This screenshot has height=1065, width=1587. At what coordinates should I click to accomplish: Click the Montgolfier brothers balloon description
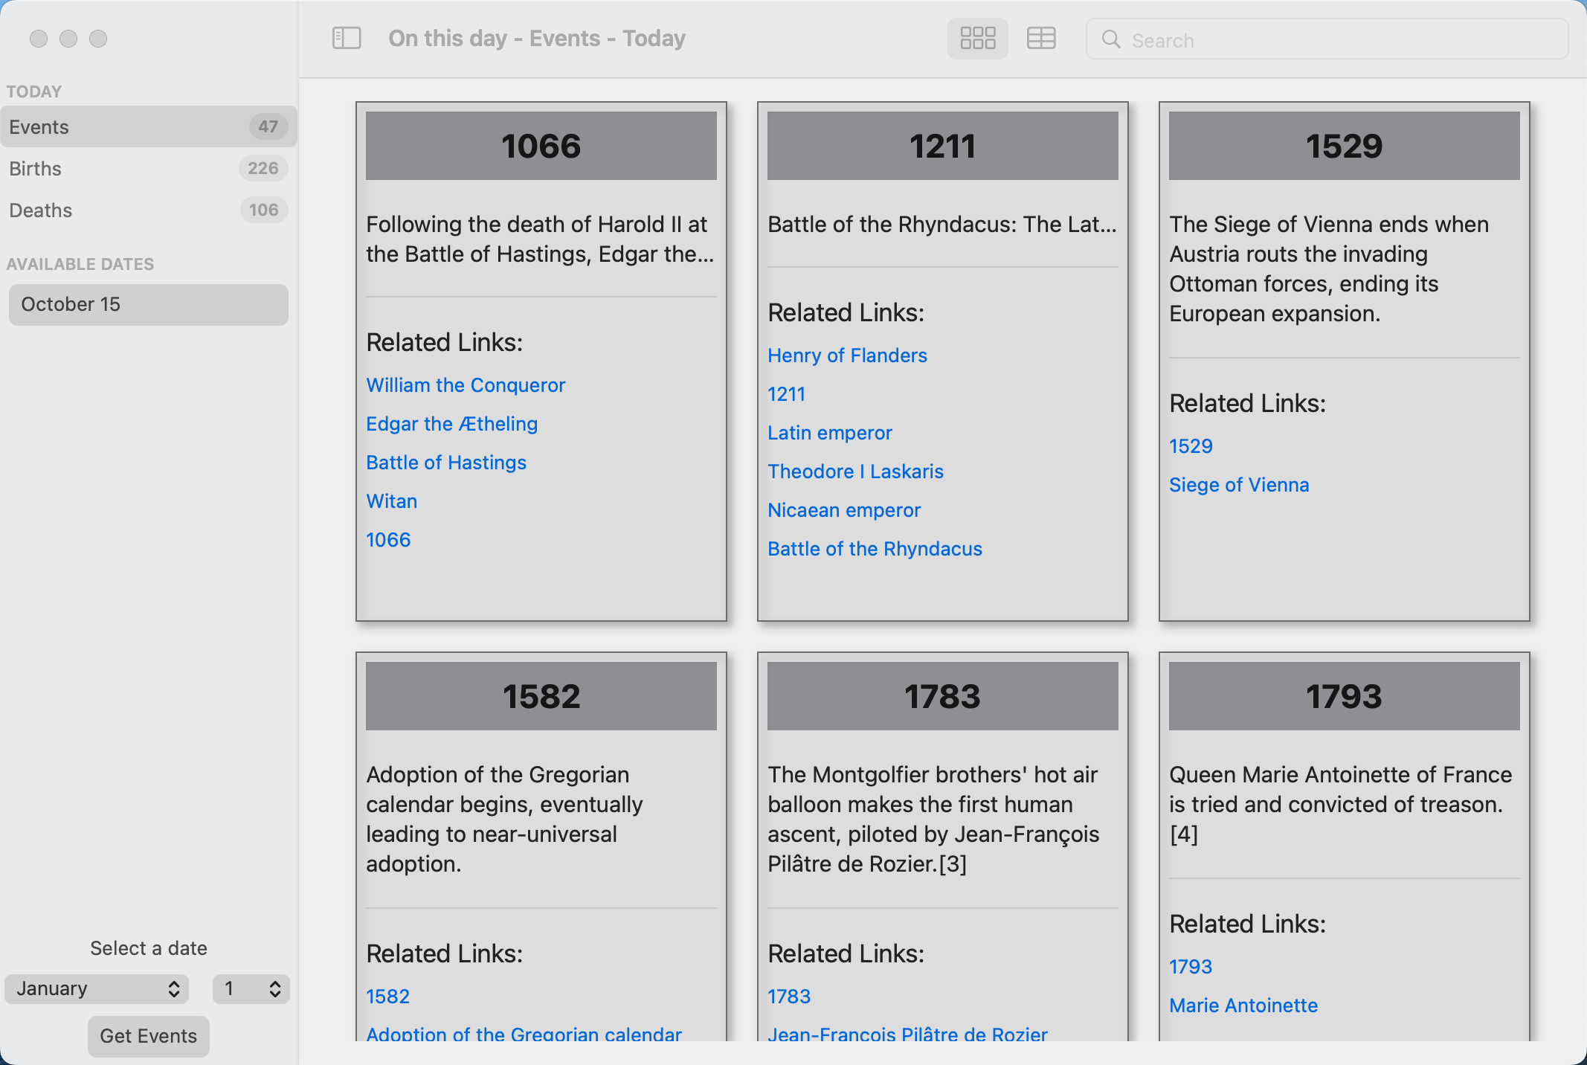coord(933,820)
